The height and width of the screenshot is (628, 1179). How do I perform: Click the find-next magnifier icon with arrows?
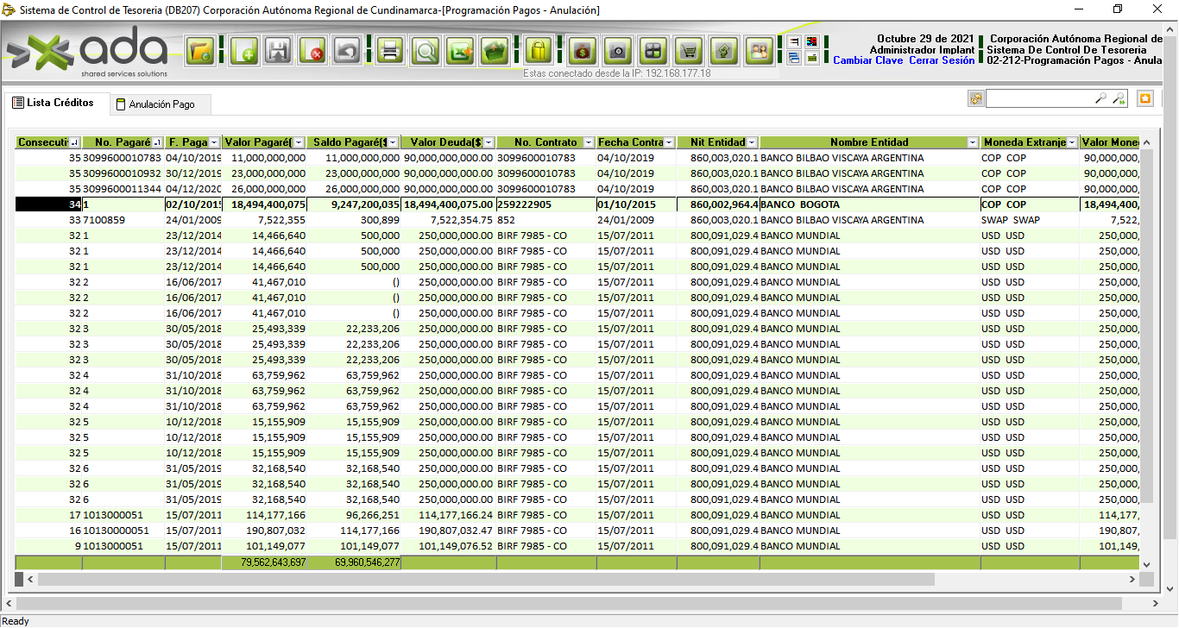click(1119, 99)
